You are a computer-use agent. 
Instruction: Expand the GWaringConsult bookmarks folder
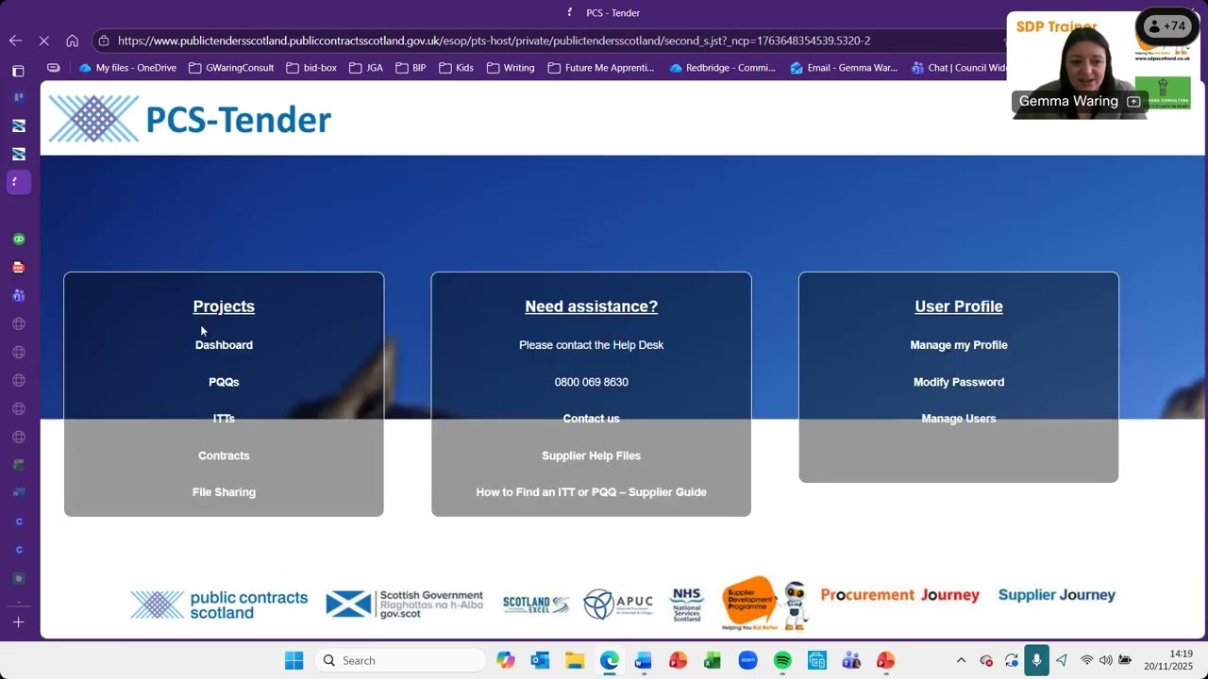[231, 68]
